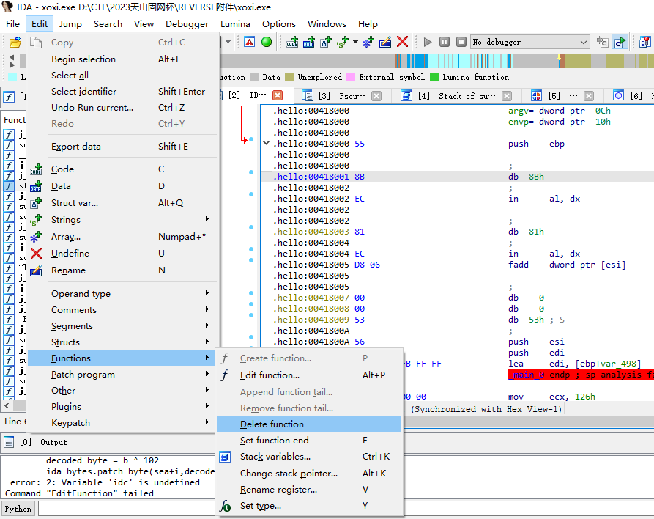Viewport: 654px width, 519px height.
Task: Open the strings toolbar dropdown arrow
Action: (x=356, y=42)
